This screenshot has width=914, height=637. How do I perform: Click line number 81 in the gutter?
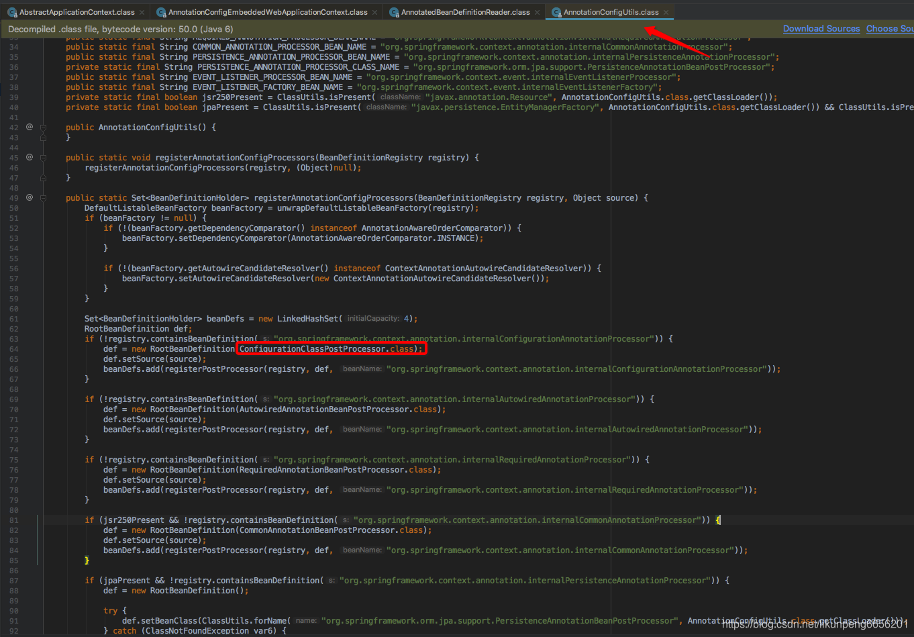(14, 520)
